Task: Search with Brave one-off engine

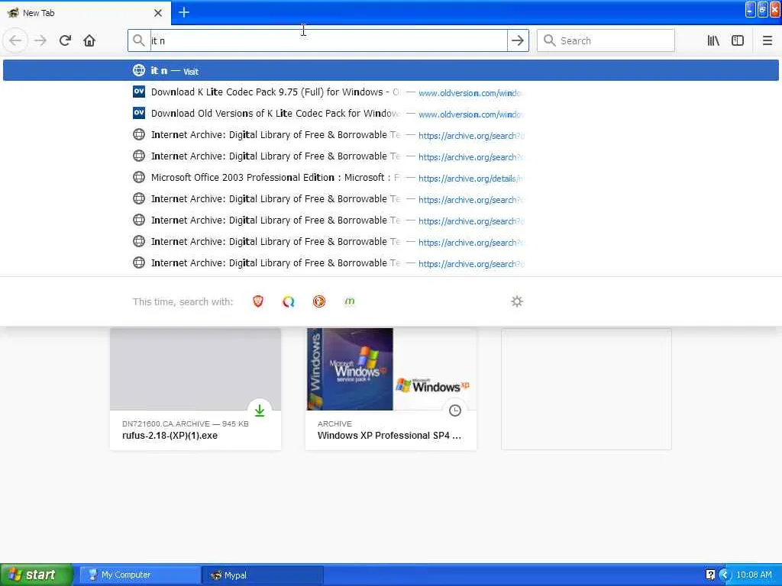Action: point(258,301)
